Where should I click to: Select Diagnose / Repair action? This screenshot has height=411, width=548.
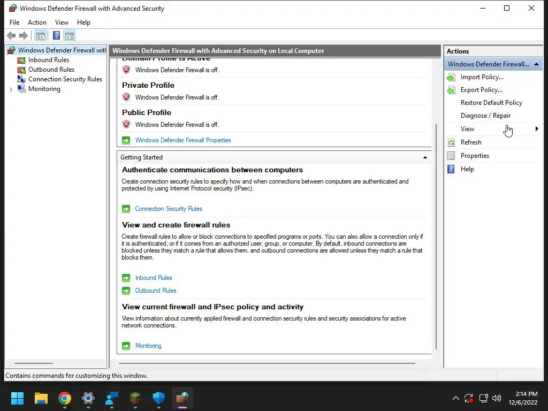pos(485,116)
